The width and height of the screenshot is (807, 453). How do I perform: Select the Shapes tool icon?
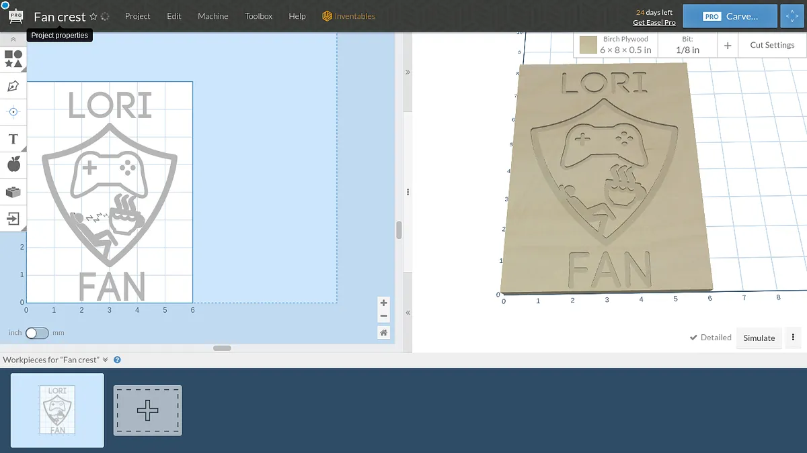13,59
